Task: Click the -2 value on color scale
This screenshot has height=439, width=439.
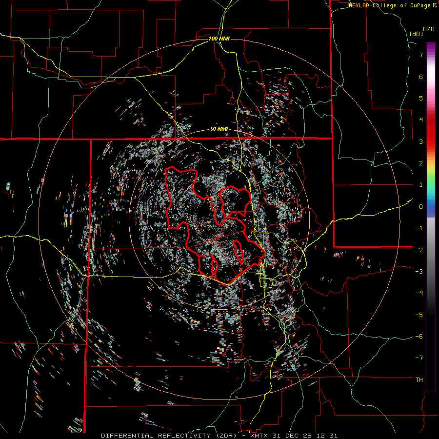Action: pos(419,250)
